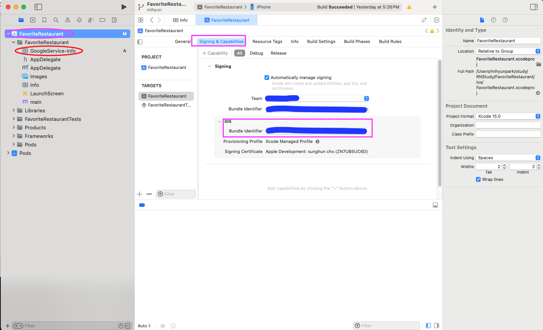Show the File inspector
Viewport: 543px width, 330px height.
pos(482,20)
